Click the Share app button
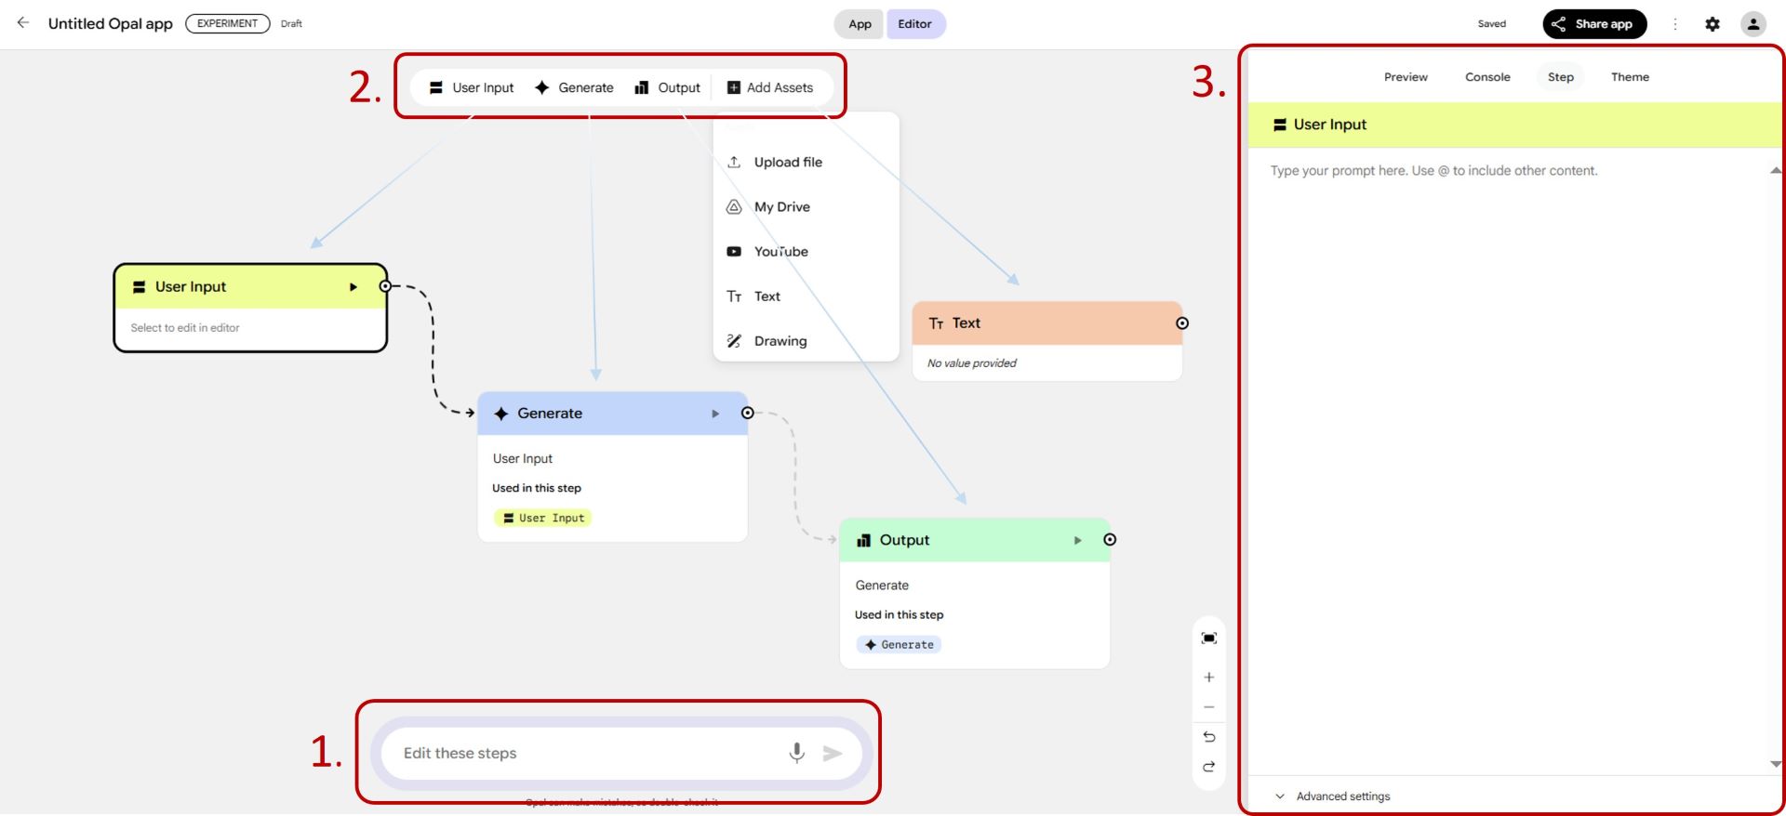Image resolution: width=1786 pixels, height=816 pixels. pyautogui.click(x=1593, y=24)
